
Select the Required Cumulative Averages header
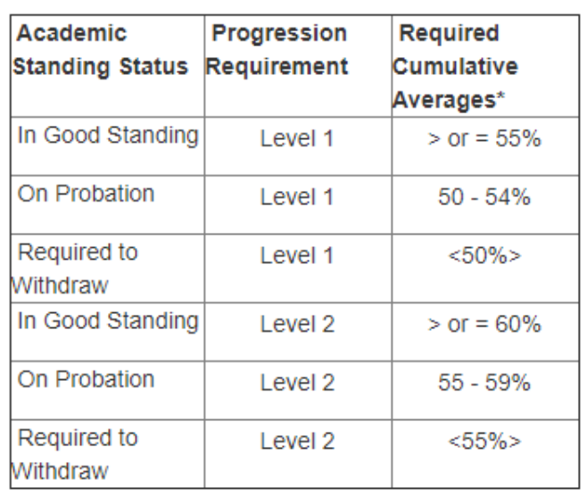click(x=456, y=66)
